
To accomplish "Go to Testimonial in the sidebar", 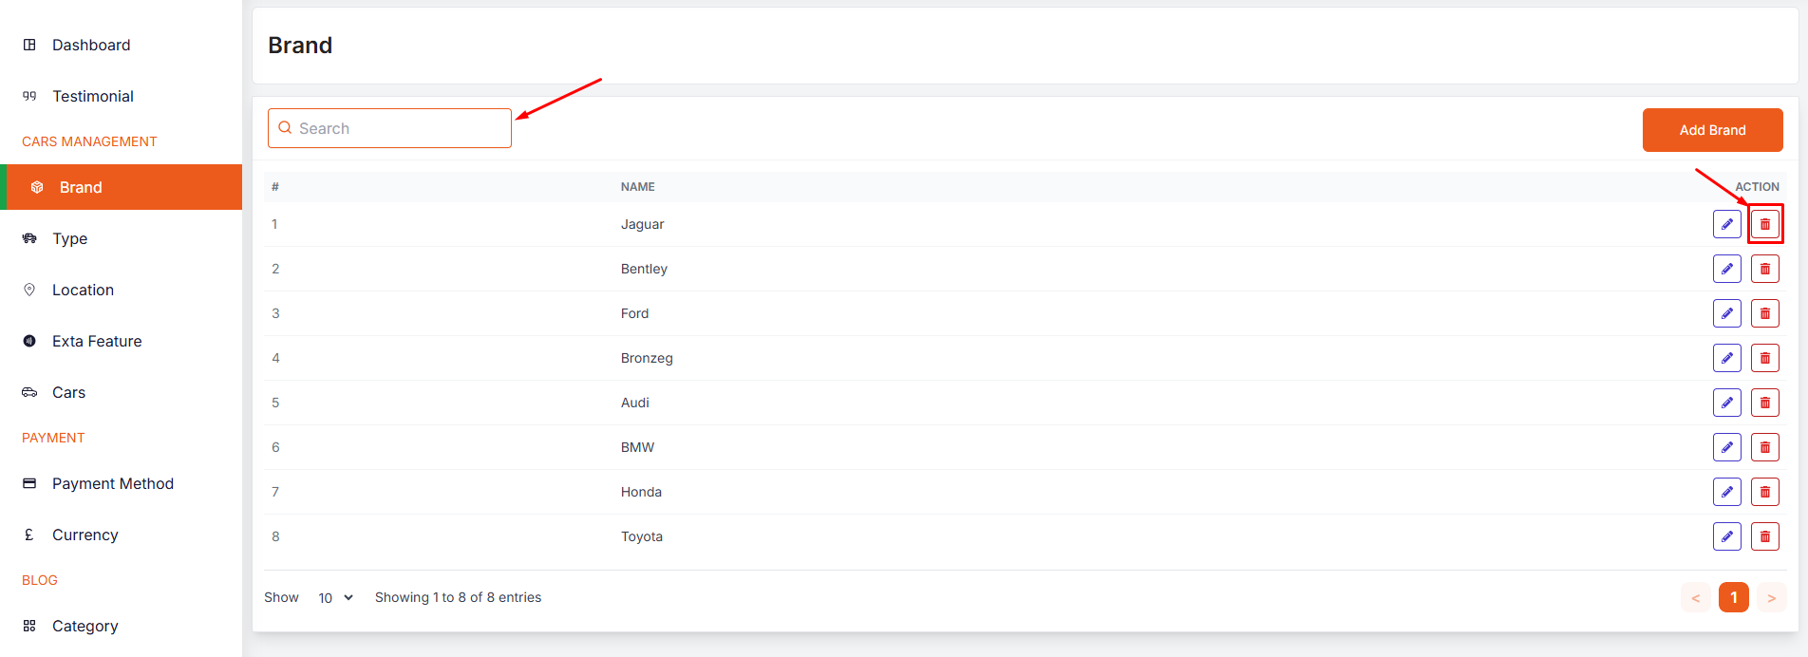I will point(93,96).
